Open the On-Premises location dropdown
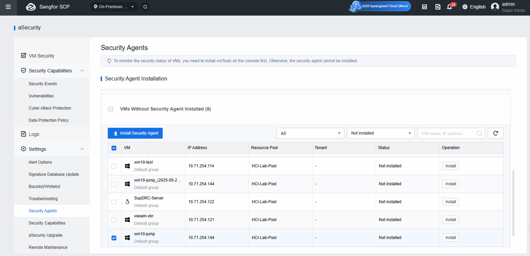 114,7
